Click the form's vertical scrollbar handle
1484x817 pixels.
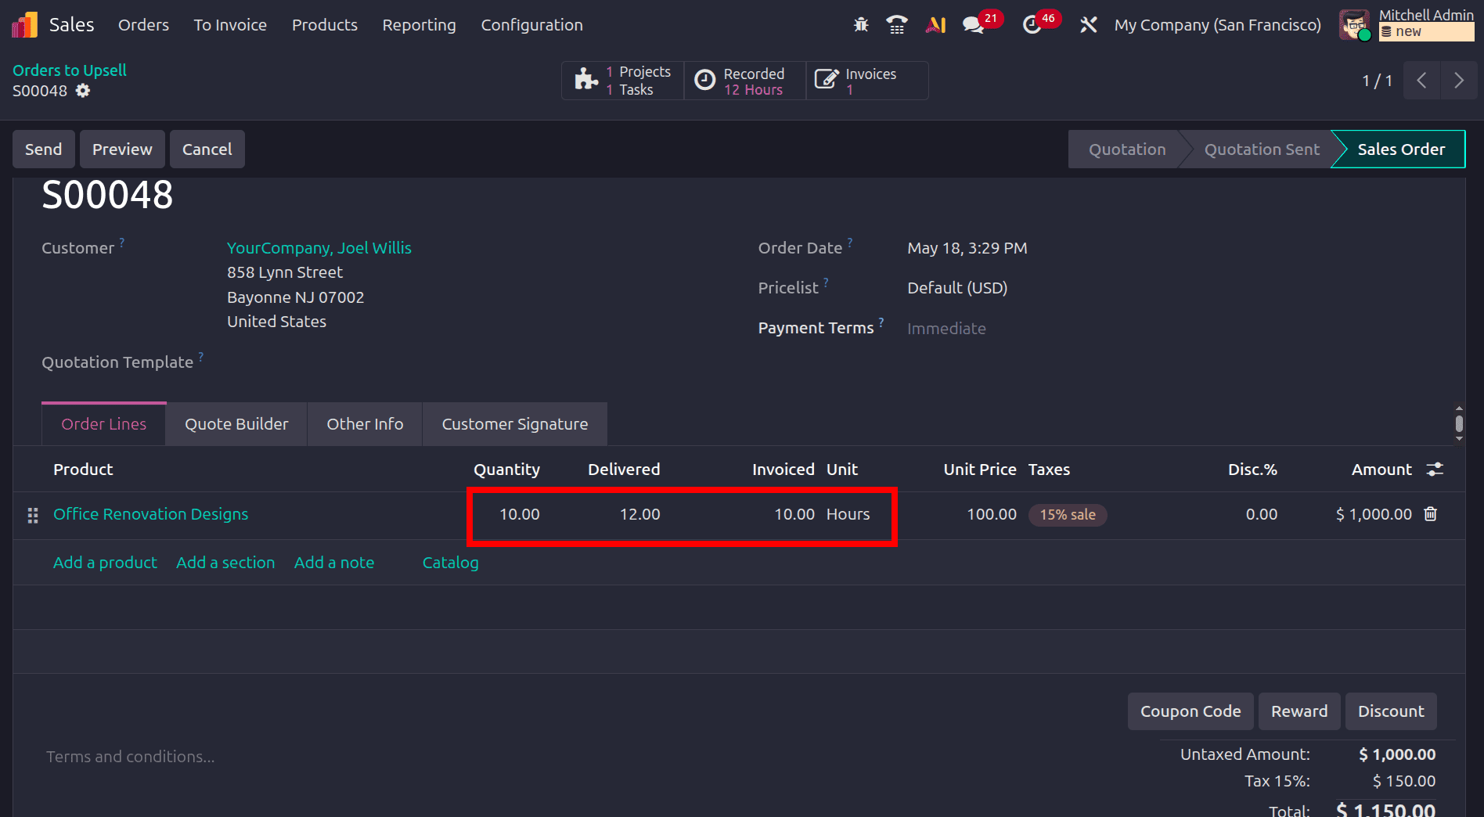point(1459,423)
